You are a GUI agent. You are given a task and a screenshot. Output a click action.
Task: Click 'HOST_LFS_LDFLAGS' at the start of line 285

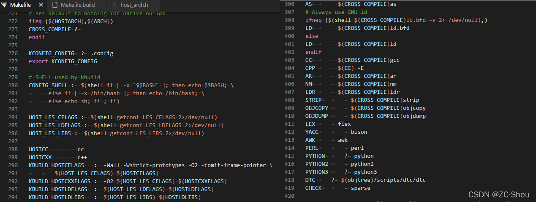click(x=54, y=125)
